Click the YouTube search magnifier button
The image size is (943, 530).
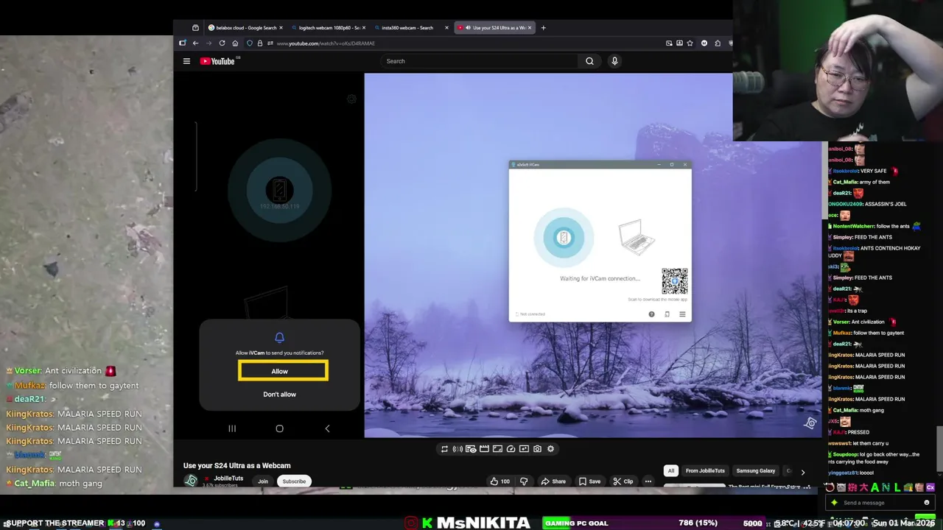589,61
